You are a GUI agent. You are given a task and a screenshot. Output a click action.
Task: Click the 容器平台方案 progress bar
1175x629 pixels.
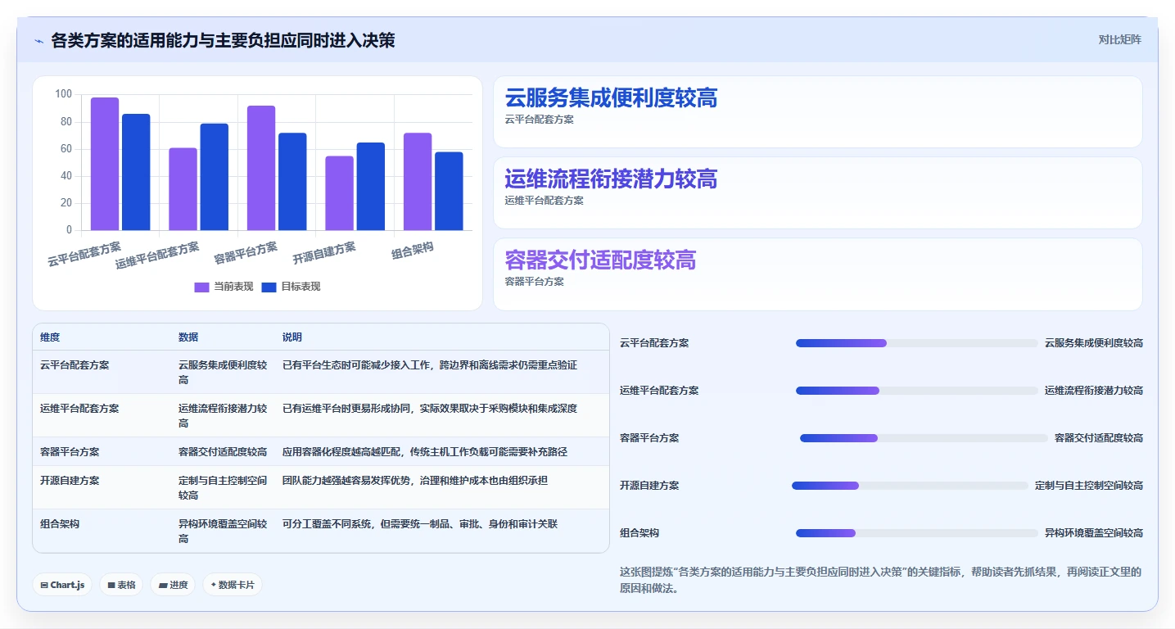[924, 438]
